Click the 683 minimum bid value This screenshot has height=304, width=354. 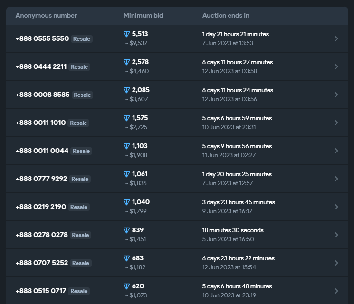tap(138, 258)
